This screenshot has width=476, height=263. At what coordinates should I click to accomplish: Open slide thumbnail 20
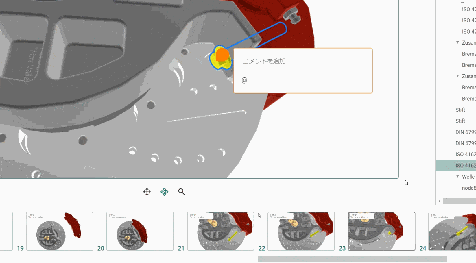coord(140,231)
